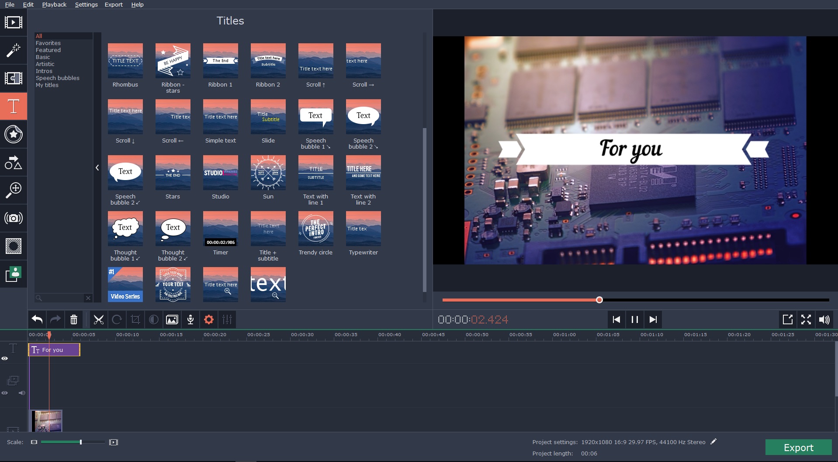Select the Pan and Zoom tool
This screenshot has width=838, height=462.
click(x=13, y=190)
